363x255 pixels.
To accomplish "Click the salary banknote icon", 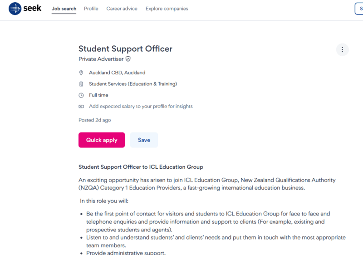I will coord(81,107).
